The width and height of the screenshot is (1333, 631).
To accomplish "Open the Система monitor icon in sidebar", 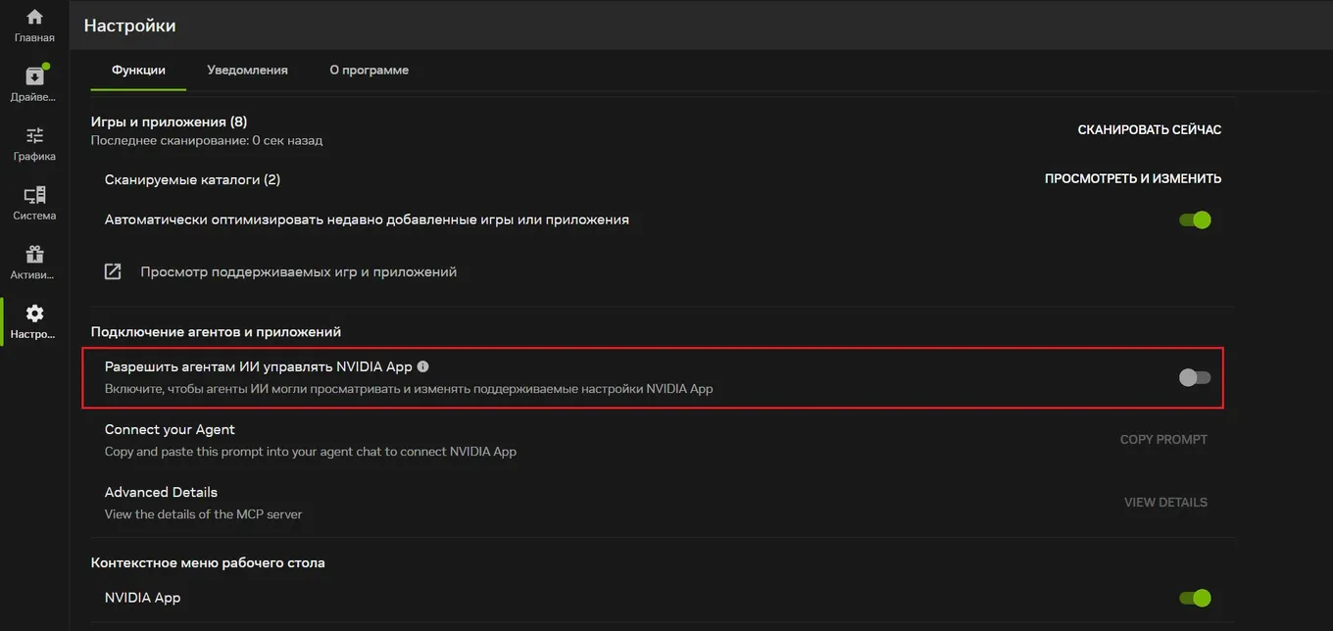I will coord(34,195).
